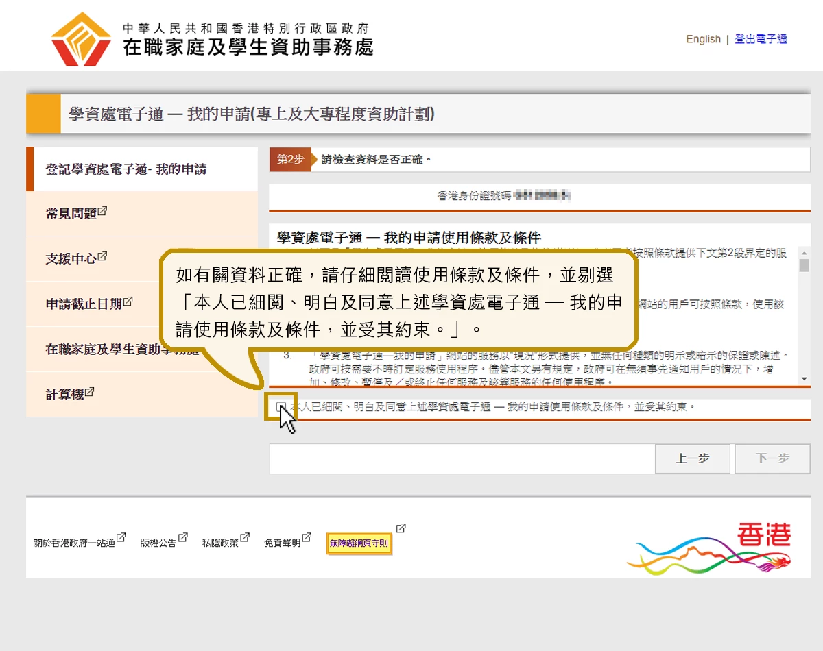Click external-link icon beside 支援中心
Viewport: 823px width, 651px height.
point(103,256)
